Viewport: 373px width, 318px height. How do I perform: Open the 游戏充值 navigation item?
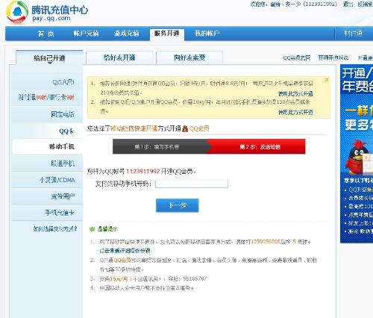click(127, 34)
